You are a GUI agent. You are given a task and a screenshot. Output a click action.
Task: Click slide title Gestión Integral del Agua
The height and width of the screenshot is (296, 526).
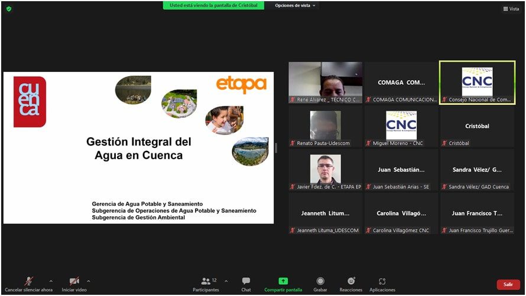138,149
